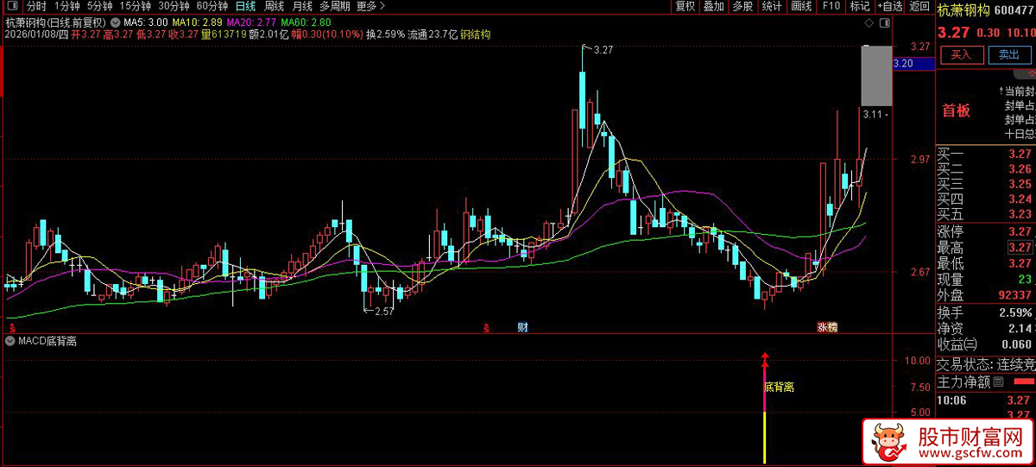The image size is (1036, 467).
Task: Switch to 周线 weekly chart
Action: click(x=274, y=6)
